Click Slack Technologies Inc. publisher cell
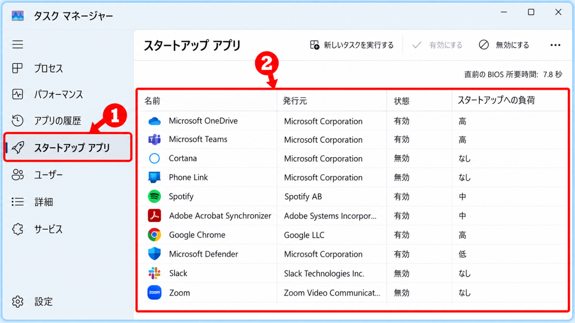The height and width of the screenshot is (323, 575). [x=324, y=273]
